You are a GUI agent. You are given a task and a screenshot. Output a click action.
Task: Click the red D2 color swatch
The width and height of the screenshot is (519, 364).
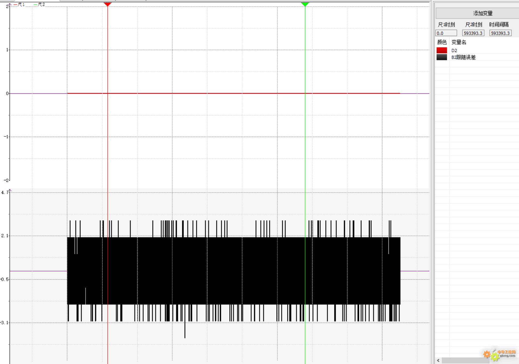(442, 50)
